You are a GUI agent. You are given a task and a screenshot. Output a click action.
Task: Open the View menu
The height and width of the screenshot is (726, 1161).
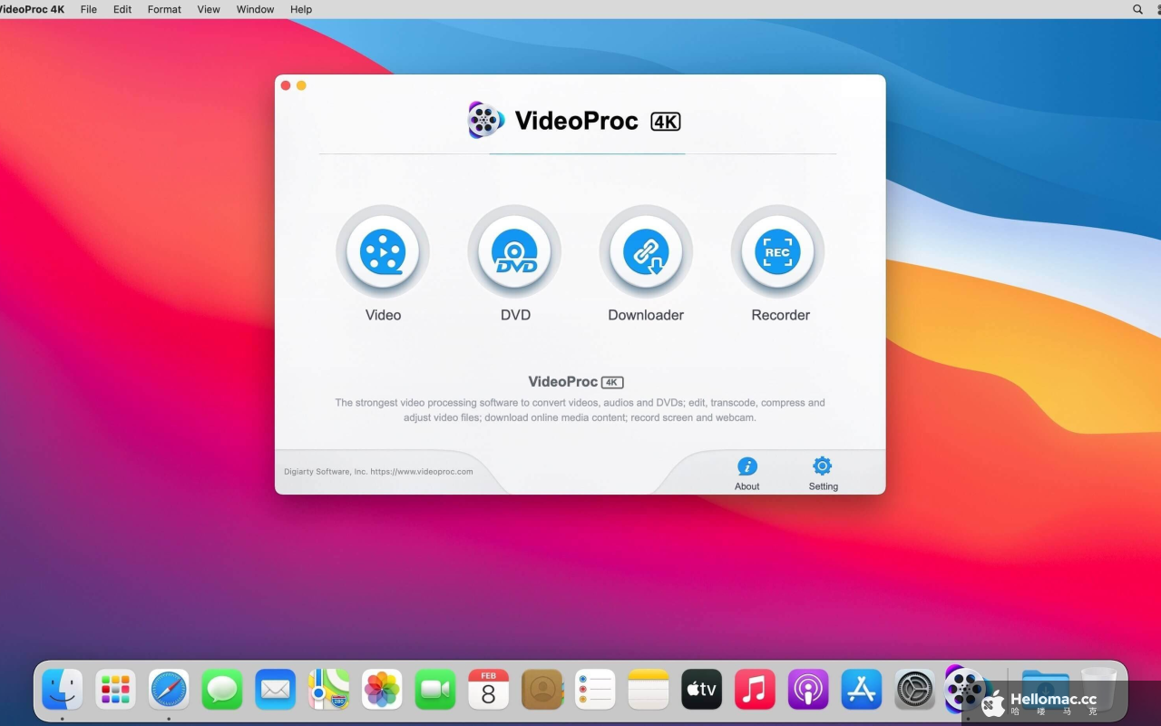click(x=209, y=9)
